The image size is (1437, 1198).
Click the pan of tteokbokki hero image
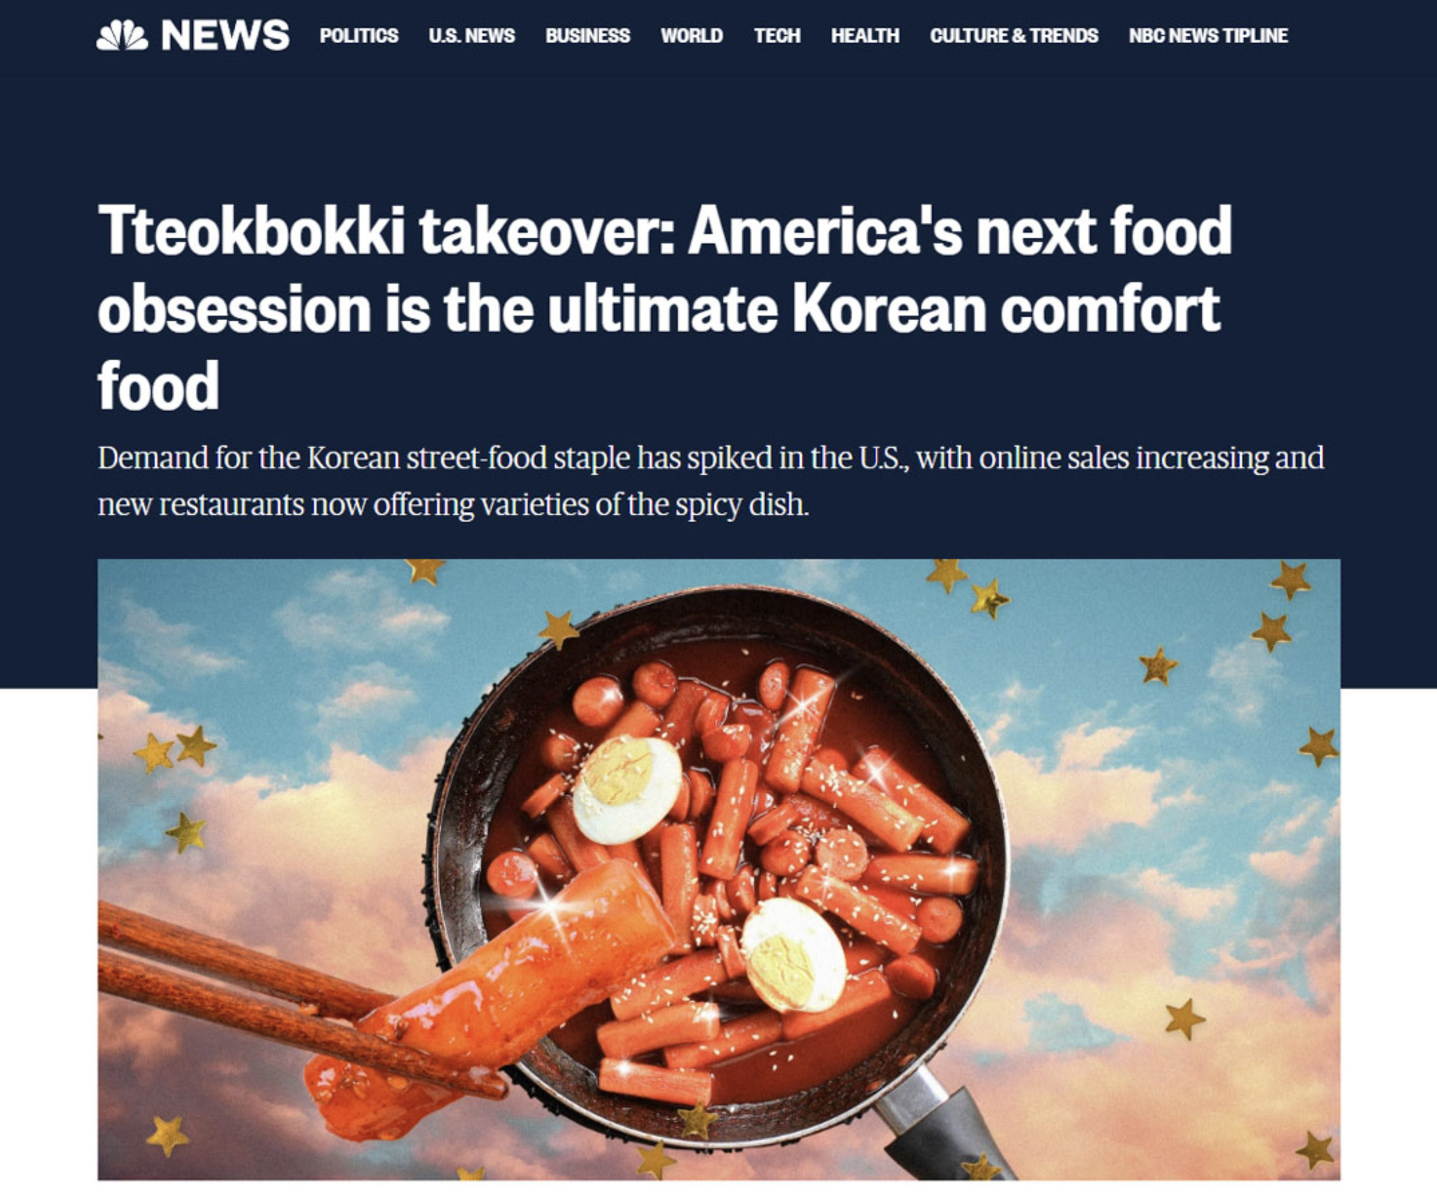[x=718, y=869]
